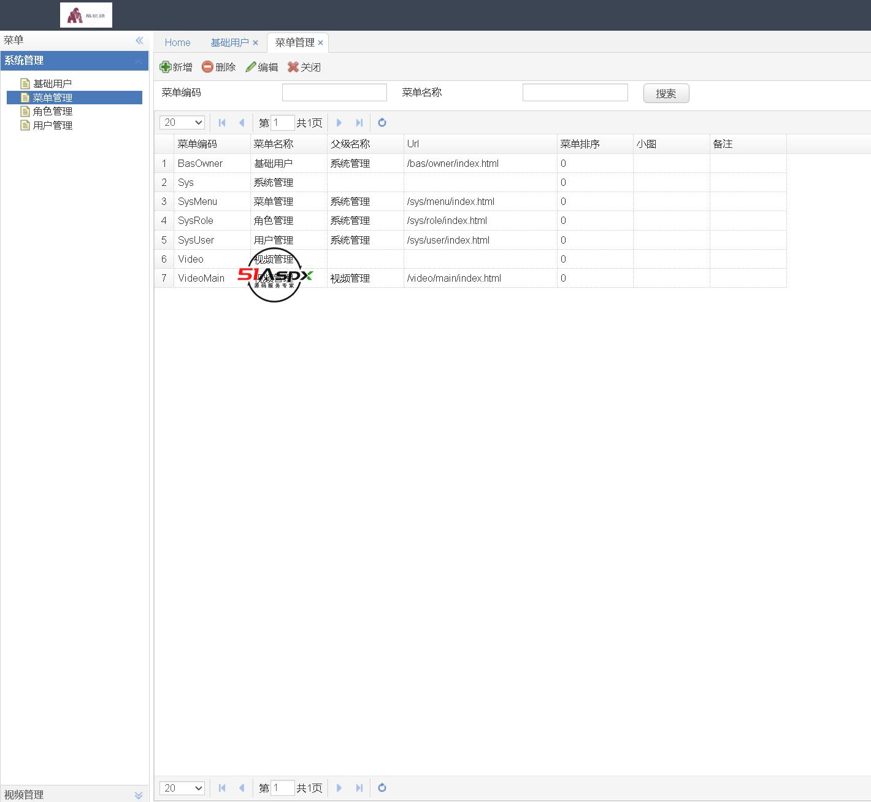Open top page-size dropdown showing 20
The image size is (871, 802).
182,123
